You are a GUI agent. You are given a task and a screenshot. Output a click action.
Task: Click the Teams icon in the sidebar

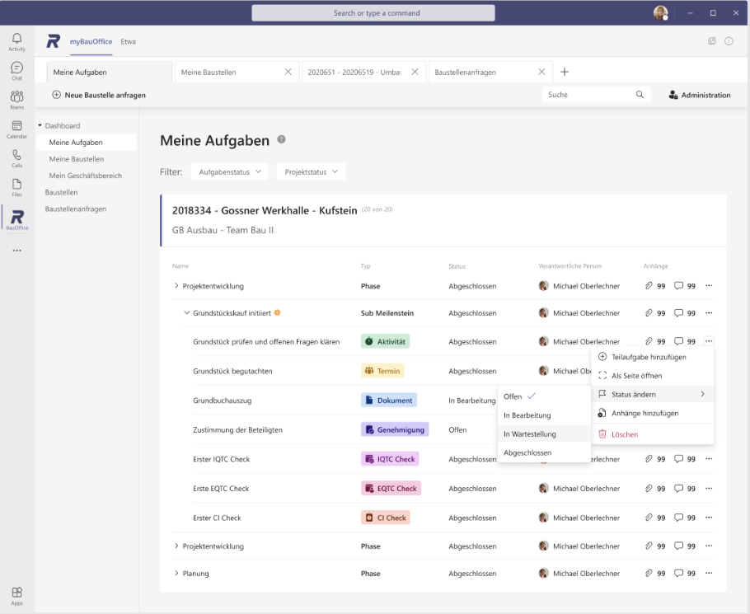pos(16,100)
